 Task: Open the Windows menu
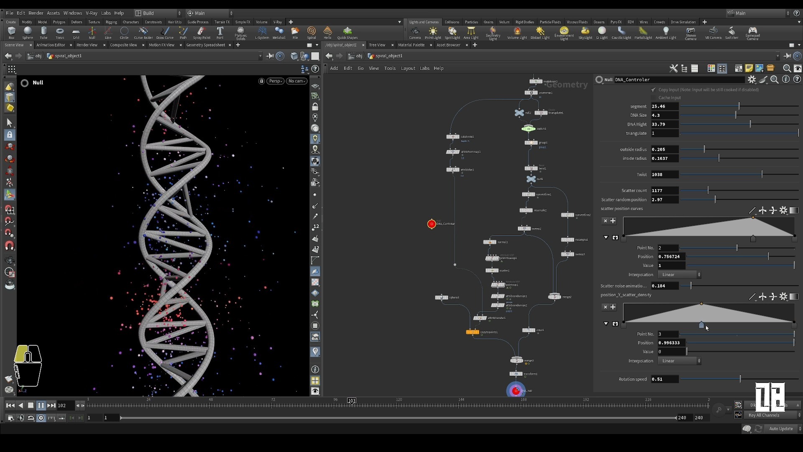(72, 13)
